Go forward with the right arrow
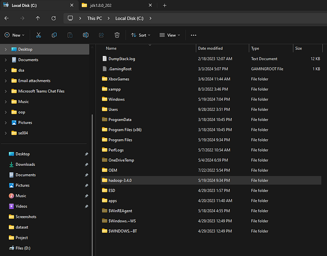The height and width of the screenshot is (256, 327). pyautogui.click(x=22, y=18)
